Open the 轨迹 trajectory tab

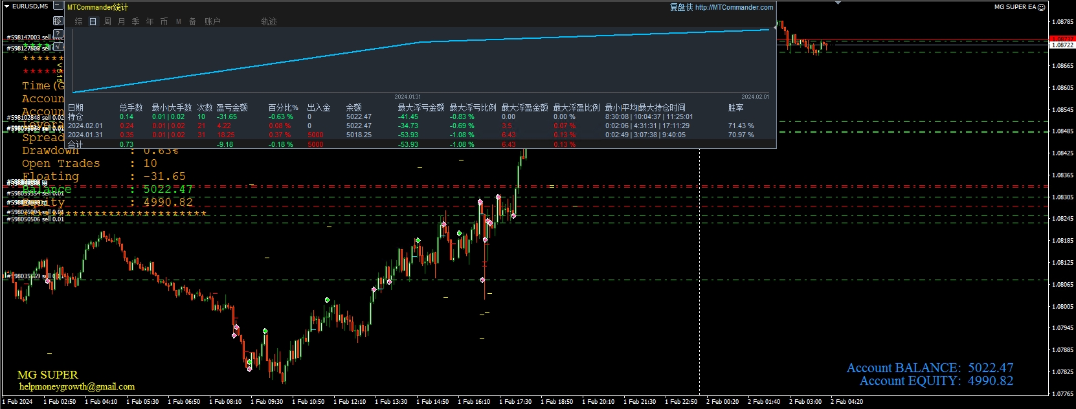point(269,21)
